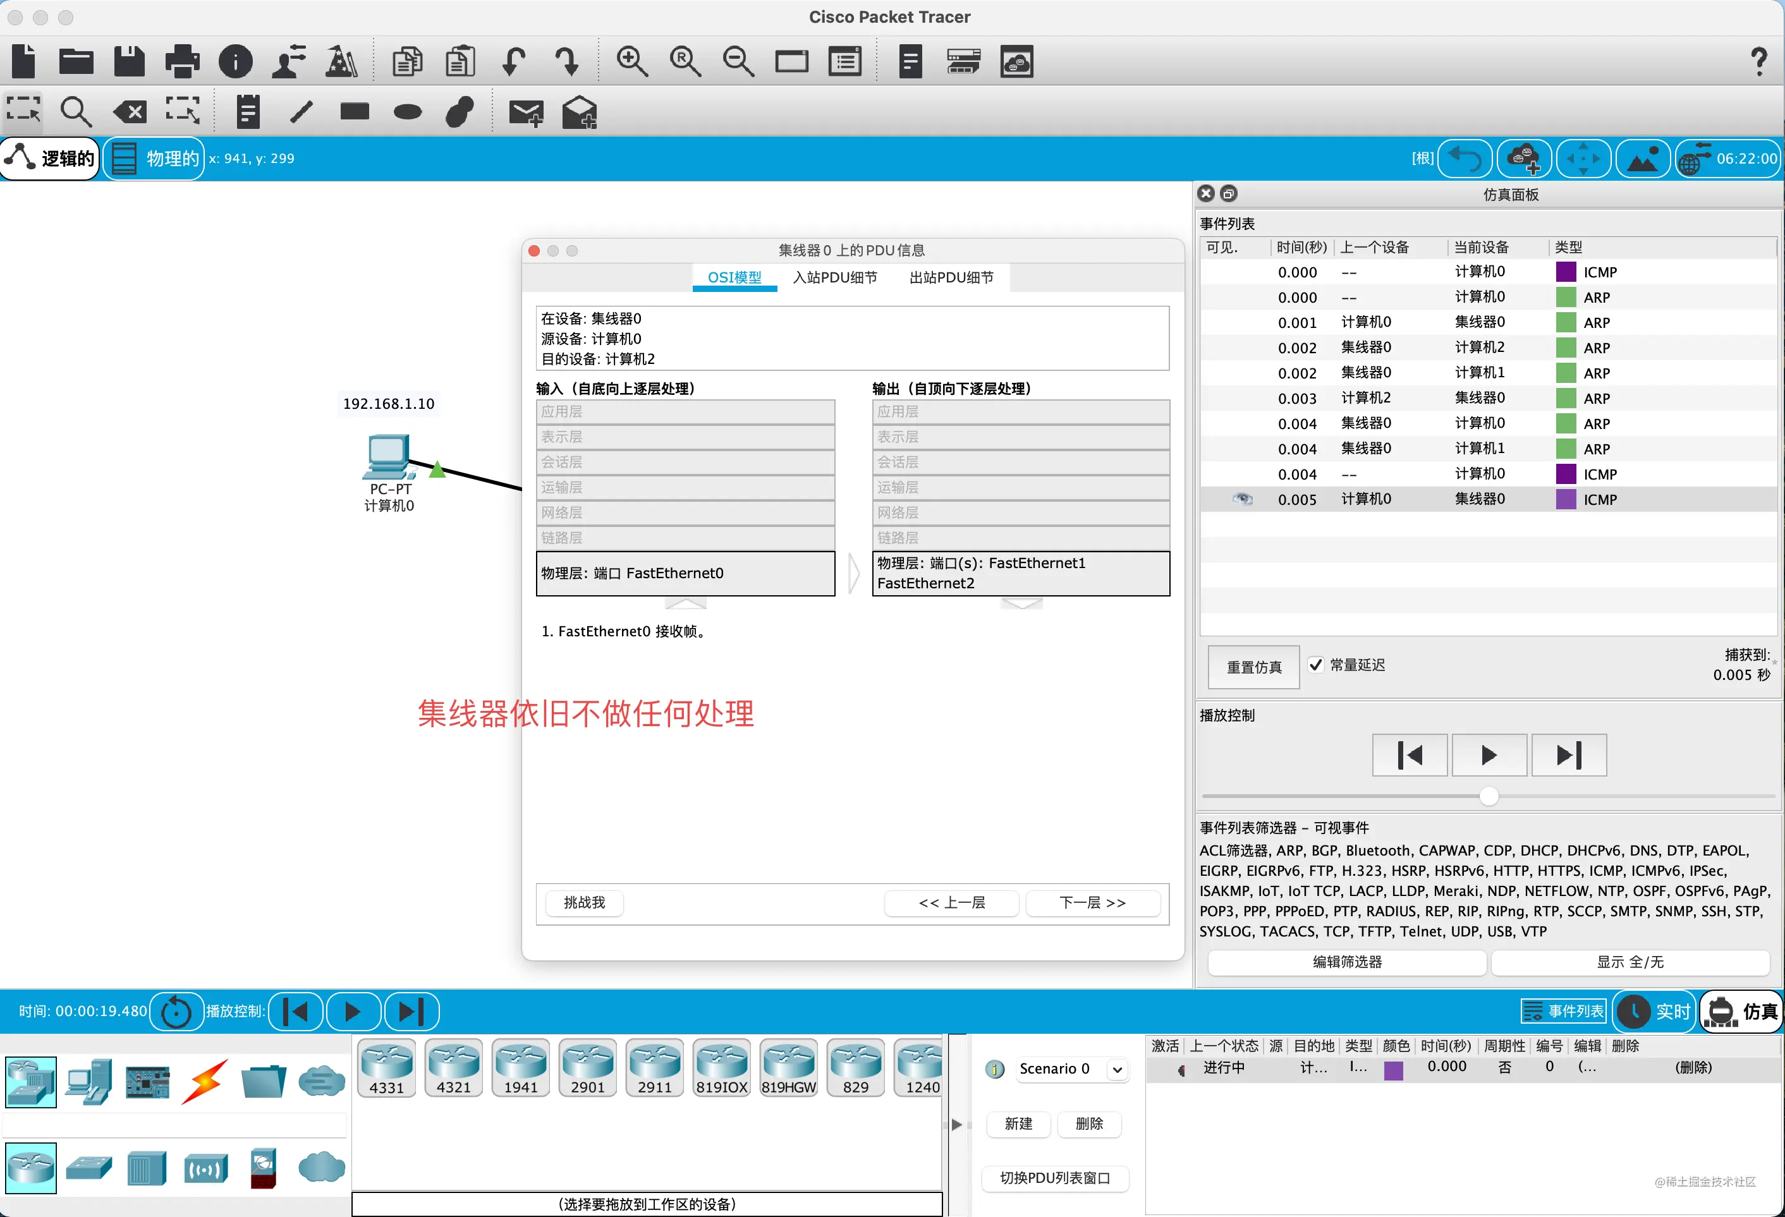The height and width of the screenshot is (1217, 1785).
Task: Click purple swatch of first ICMP event
Action: 1565,272
